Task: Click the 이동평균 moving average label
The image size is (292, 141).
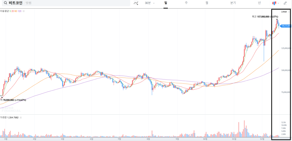Action: (x=4, y=11)
